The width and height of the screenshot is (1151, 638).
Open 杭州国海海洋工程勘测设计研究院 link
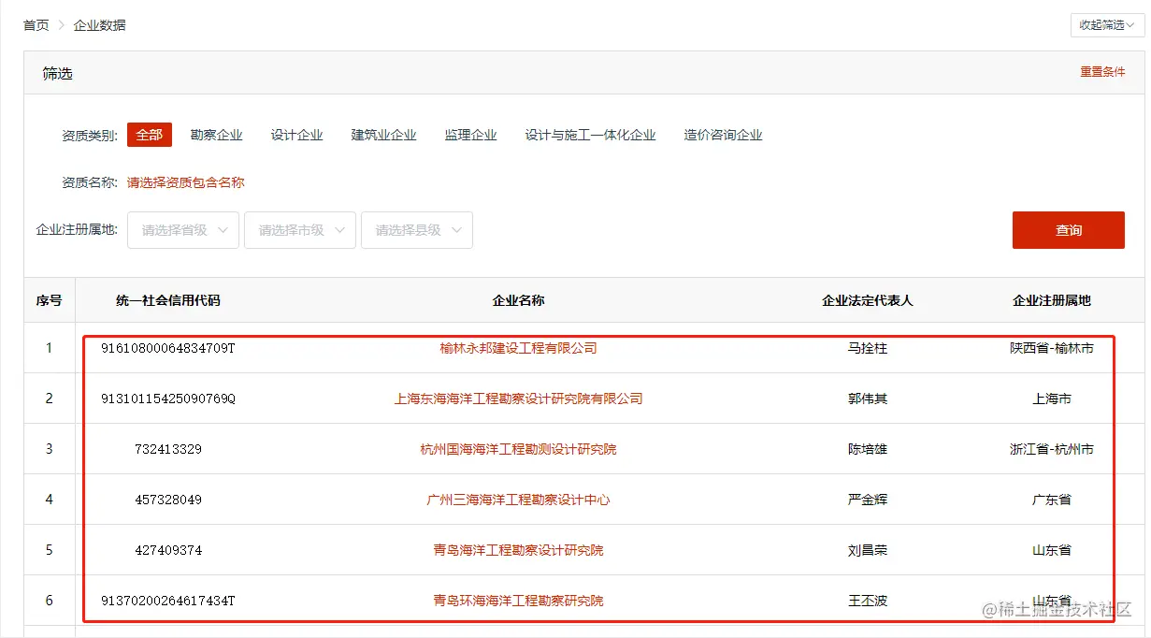click(519, 449)
